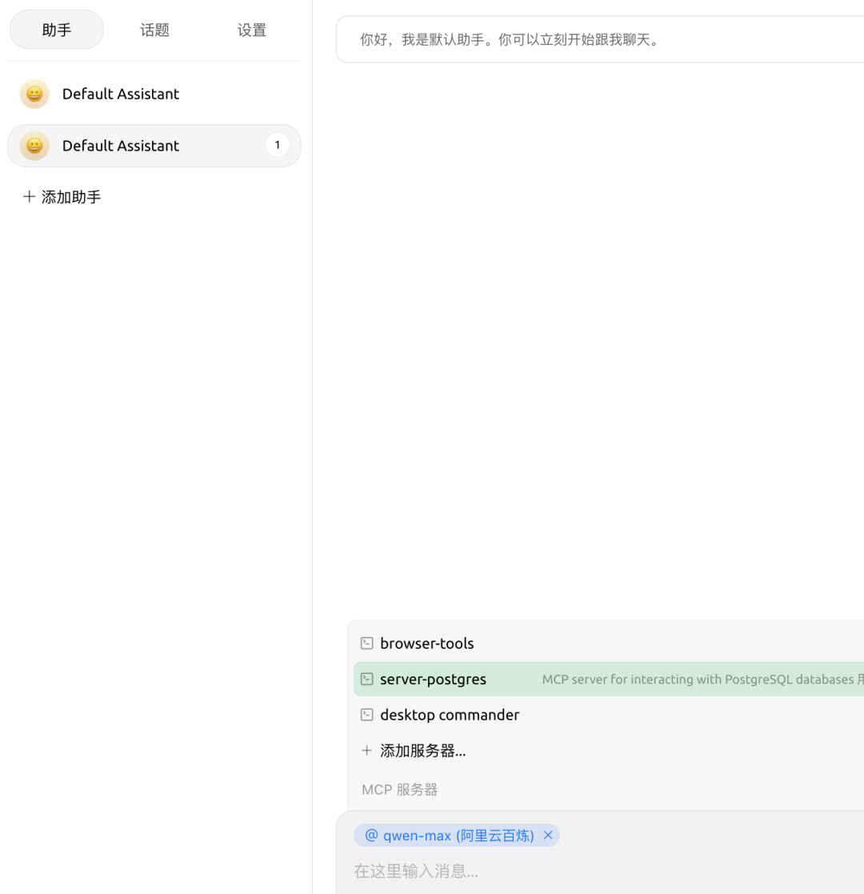Open the 设置 tab
The image size is (864, 894).
point(251,30)
